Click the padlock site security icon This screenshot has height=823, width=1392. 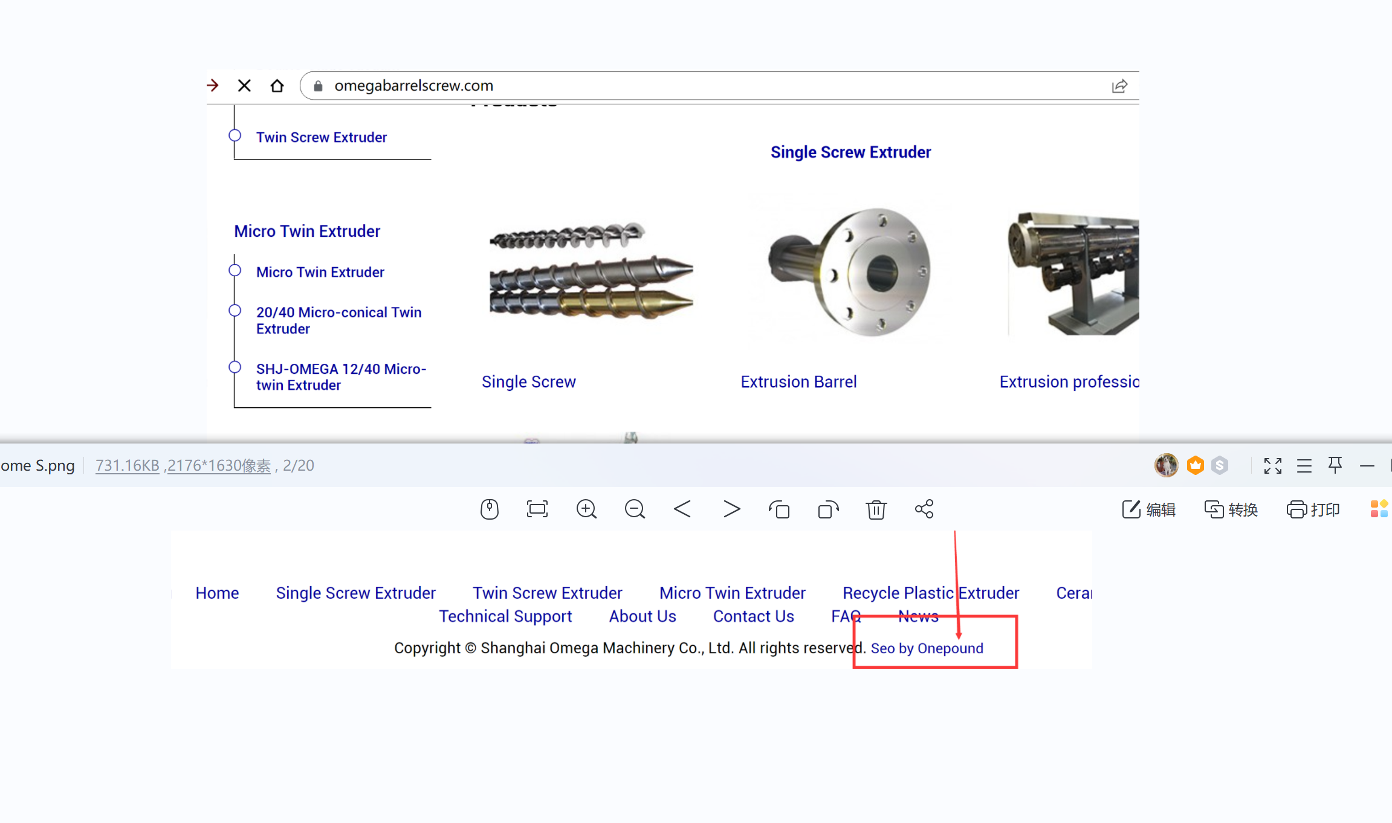(318, 86)
